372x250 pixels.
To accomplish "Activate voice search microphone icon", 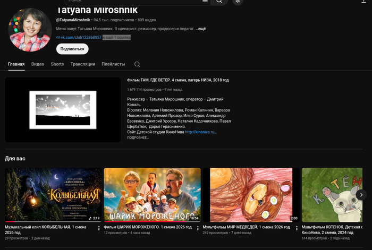I will (238, 2).
